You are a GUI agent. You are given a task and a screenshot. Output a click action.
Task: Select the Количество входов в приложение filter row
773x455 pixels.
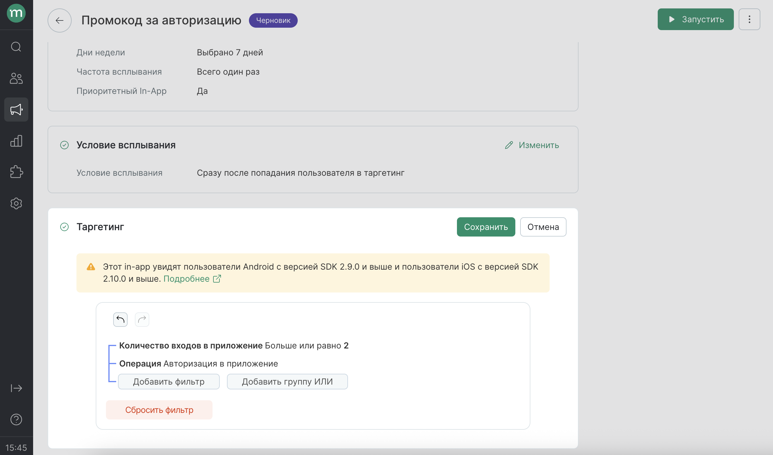click(234, 345)
